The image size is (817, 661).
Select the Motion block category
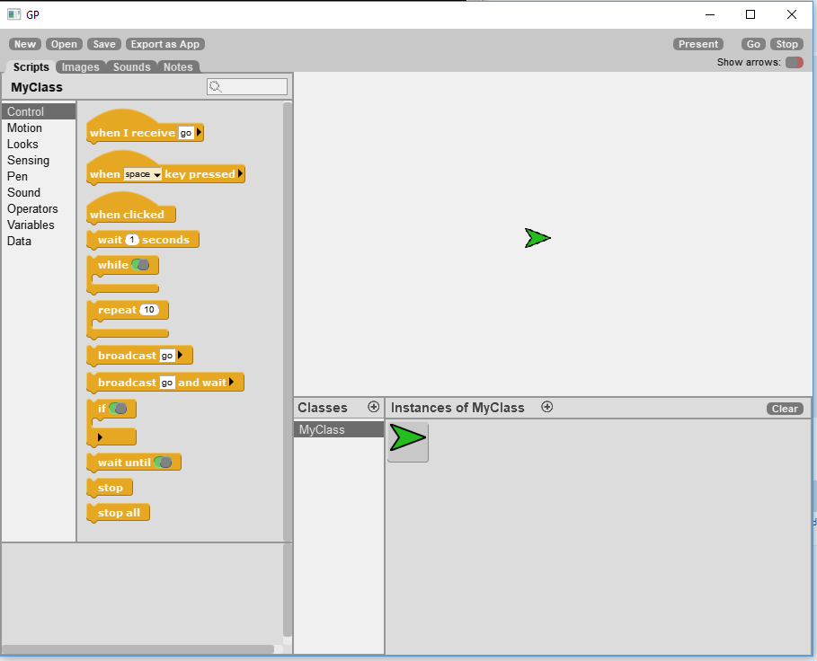(x=39, y=128)
